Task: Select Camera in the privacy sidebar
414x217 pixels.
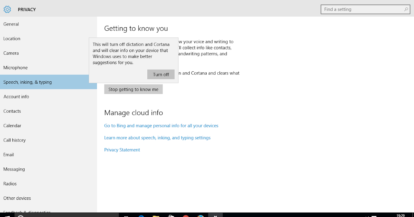Action: point(10,53)
